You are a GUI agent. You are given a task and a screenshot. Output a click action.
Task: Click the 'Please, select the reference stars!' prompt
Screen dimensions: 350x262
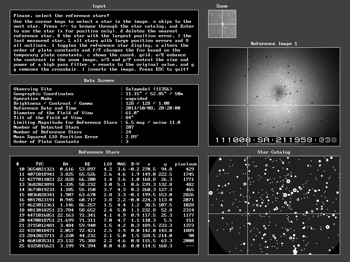pyautogui.click(x=62, y=16)
